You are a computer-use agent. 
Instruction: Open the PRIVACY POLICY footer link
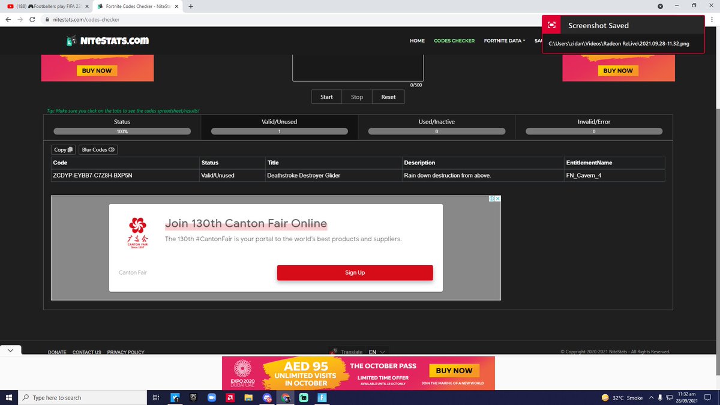pos(126,352)
